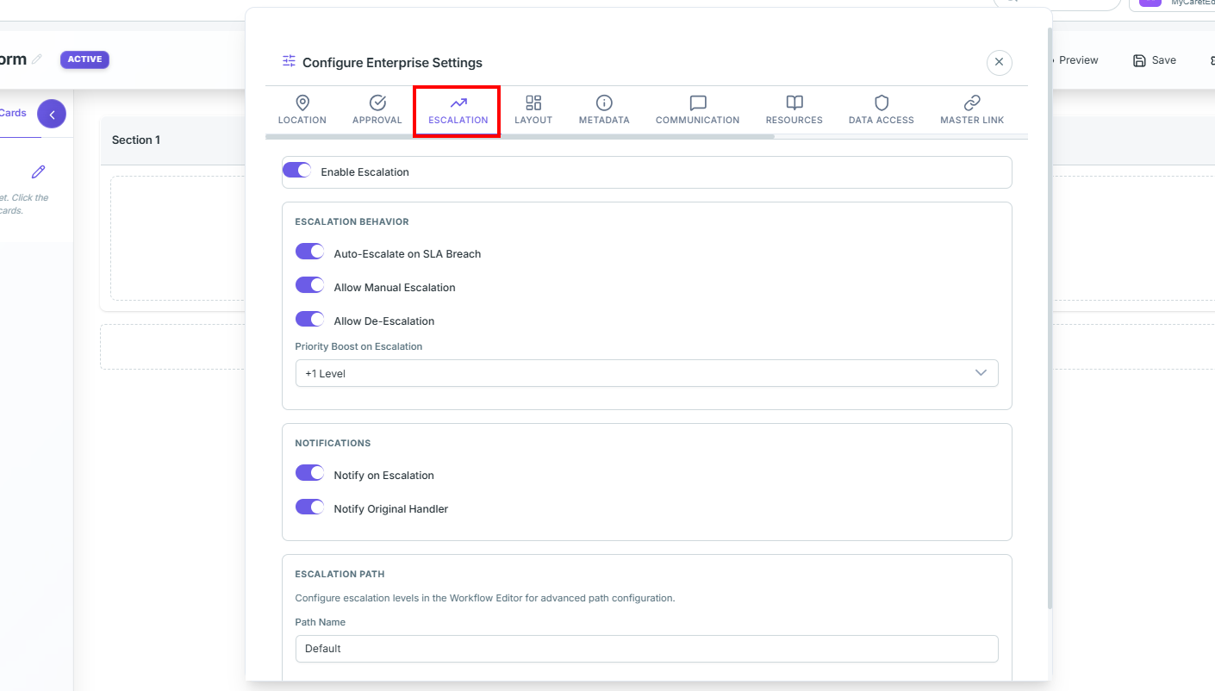Click the Resources book icon
Image resolution: width=1215 pixels, height=691 pixels.
pyautogui.click(x=794, y=103)
